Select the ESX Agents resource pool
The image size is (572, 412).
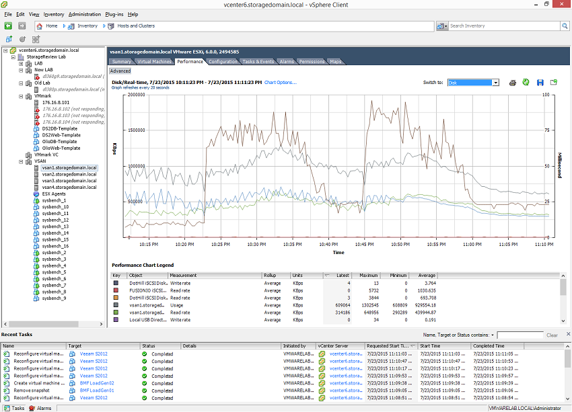pyautogui.click(x=54, y=194)
